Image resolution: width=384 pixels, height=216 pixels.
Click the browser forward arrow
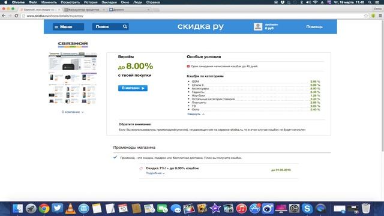tap(10, 16)
